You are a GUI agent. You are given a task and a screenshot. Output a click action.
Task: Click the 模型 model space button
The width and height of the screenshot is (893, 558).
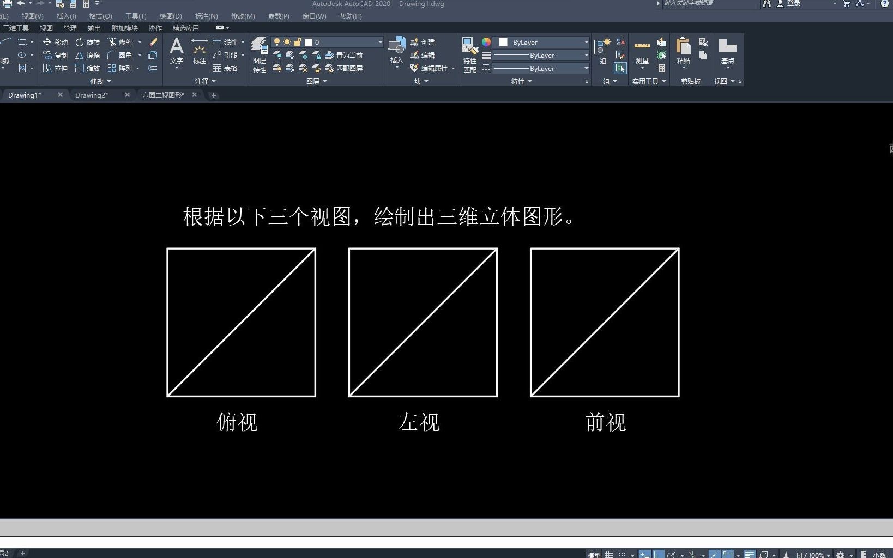click(x=594, y=555)
